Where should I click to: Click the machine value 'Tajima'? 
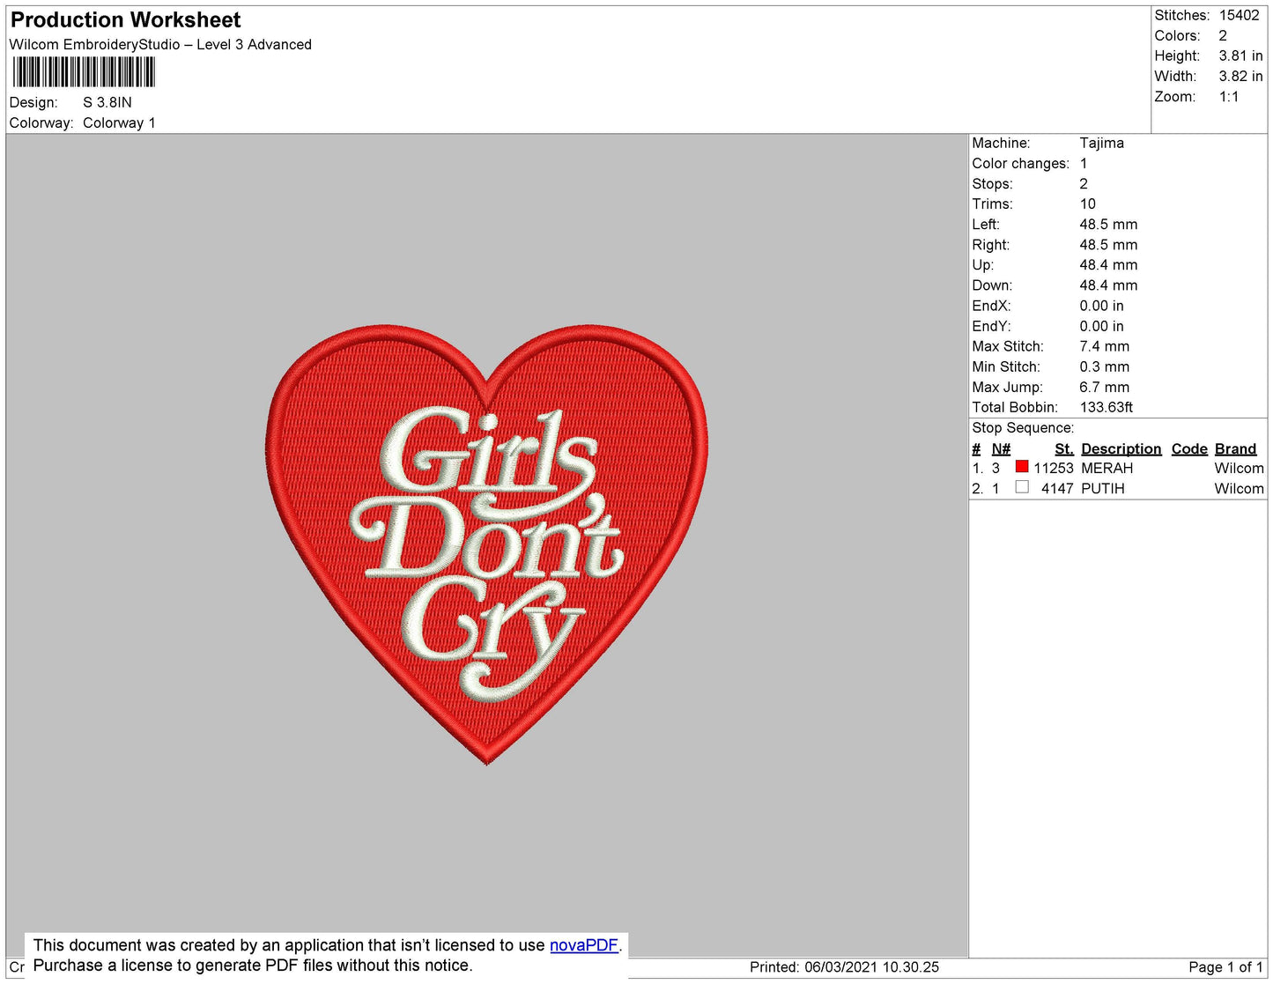pyautogui.click(x=1101, y=143)
